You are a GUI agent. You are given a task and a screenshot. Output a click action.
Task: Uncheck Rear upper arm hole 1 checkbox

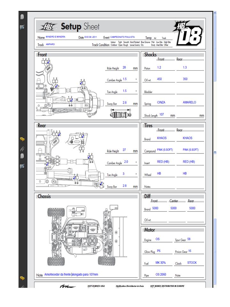89,157
